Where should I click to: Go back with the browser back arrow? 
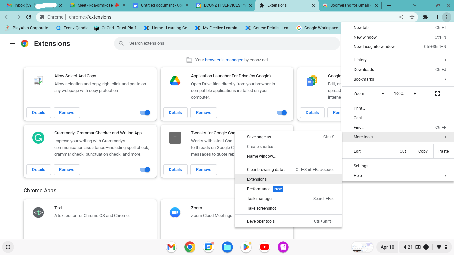(7, 17)
